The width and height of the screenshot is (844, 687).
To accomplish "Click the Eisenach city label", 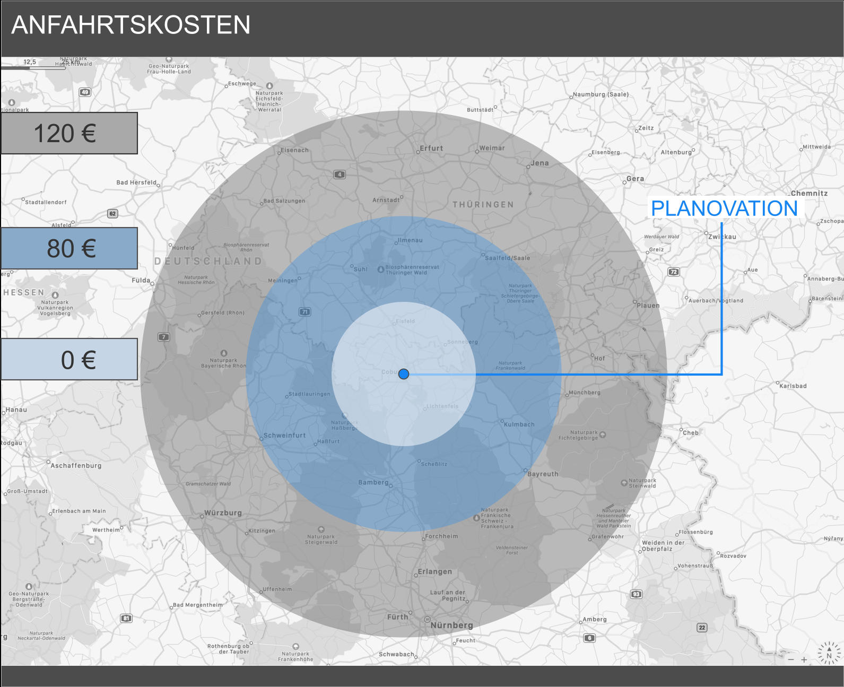I will pyautogui.click(x=294, y=150).
